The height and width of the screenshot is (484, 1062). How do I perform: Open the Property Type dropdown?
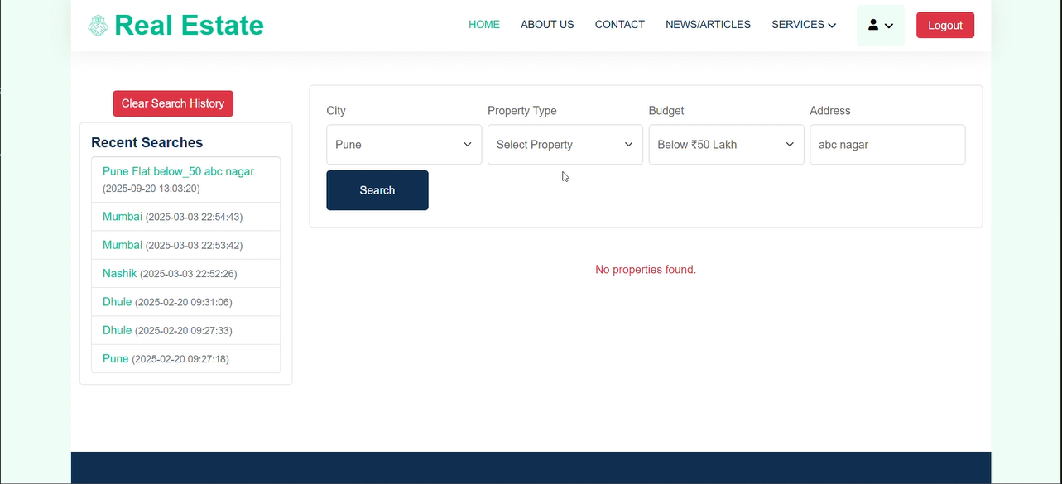pyautogui.click(x=565, y=144)
